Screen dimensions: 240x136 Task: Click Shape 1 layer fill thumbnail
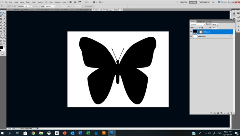195,32
